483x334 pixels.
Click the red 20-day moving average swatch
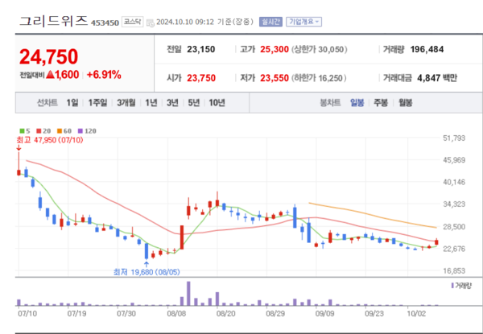39,131
